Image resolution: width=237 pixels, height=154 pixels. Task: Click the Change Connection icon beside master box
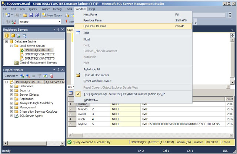click(14, 22)
